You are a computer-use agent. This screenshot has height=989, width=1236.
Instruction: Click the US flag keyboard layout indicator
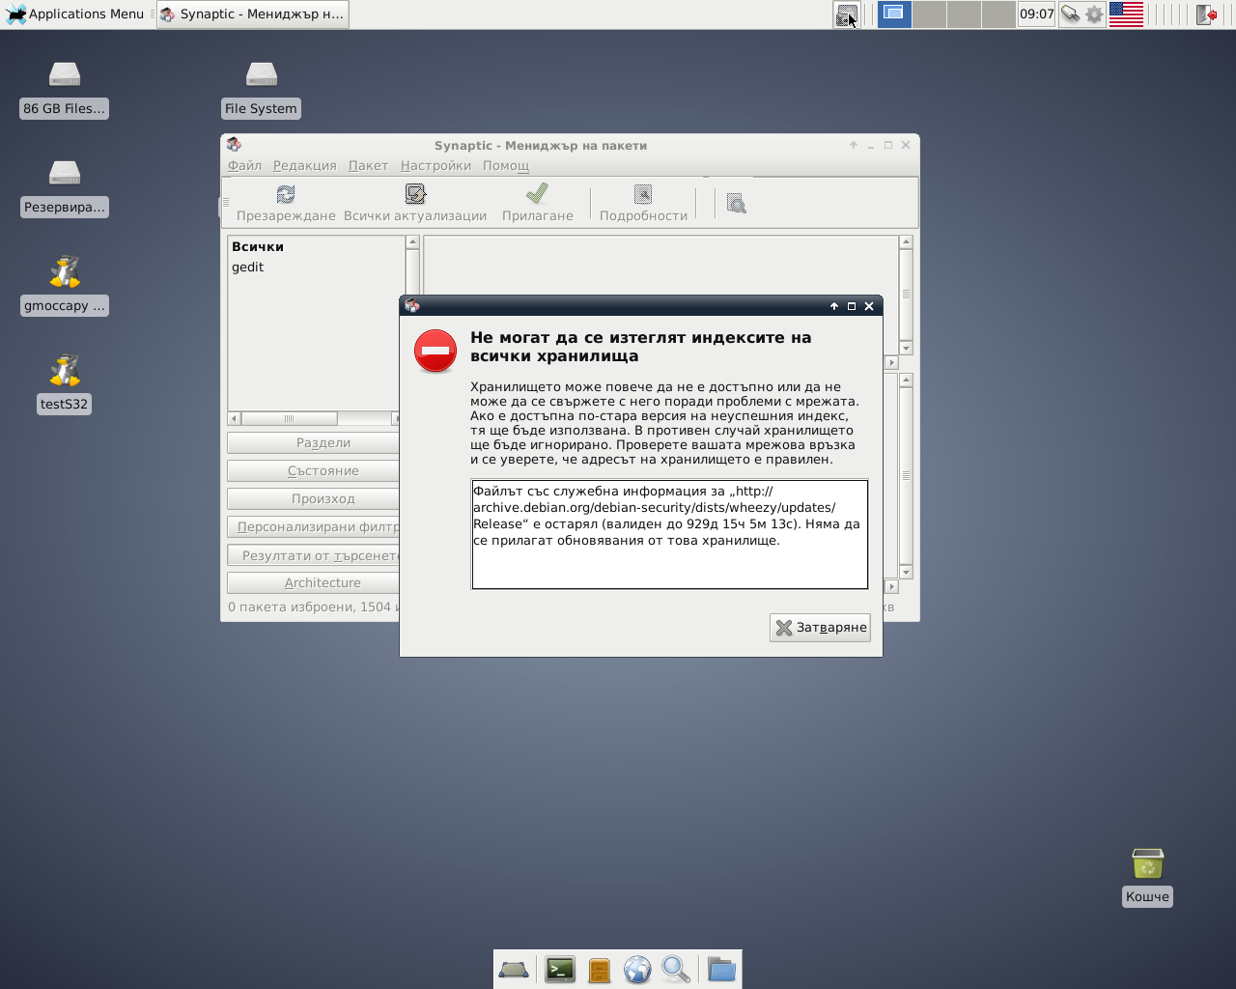click(1126, 14)
